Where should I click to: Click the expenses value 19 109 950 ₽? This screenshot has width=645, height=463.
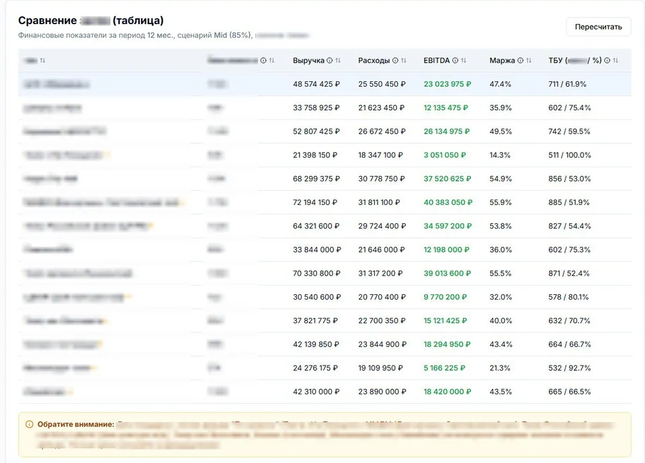pyautogui.click(x=380, y=368)
